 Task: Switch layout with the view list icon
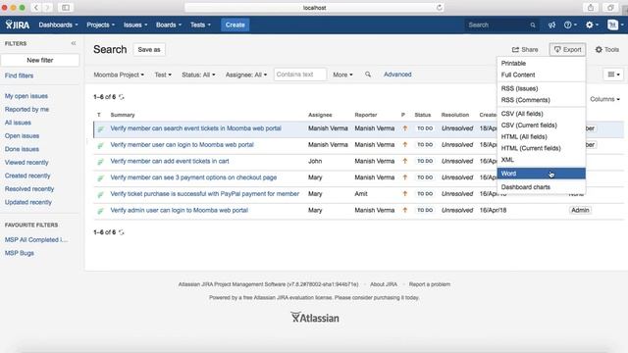click(613, 75)
